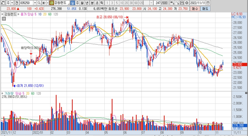The height and width of the screenshot is (136, 248).
Task: Click the 매수 (buy) button
Action: tap(195, 9)
